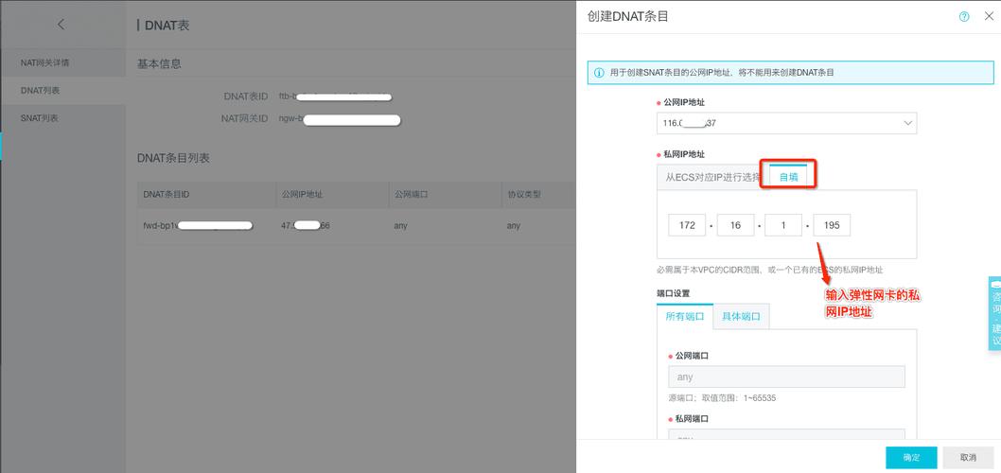Screen dimensions: 1001x473
Task: Select the 所有端口 tab
Action: [685, 317]
